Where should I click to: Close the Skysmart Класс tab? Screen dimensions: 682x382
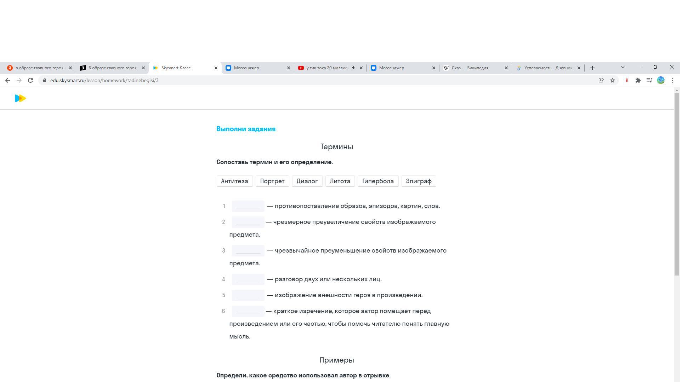(216, 68)
